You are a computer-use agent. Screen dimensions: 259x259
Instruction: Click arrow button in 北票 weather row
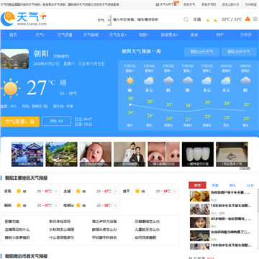tap(115, 191)
